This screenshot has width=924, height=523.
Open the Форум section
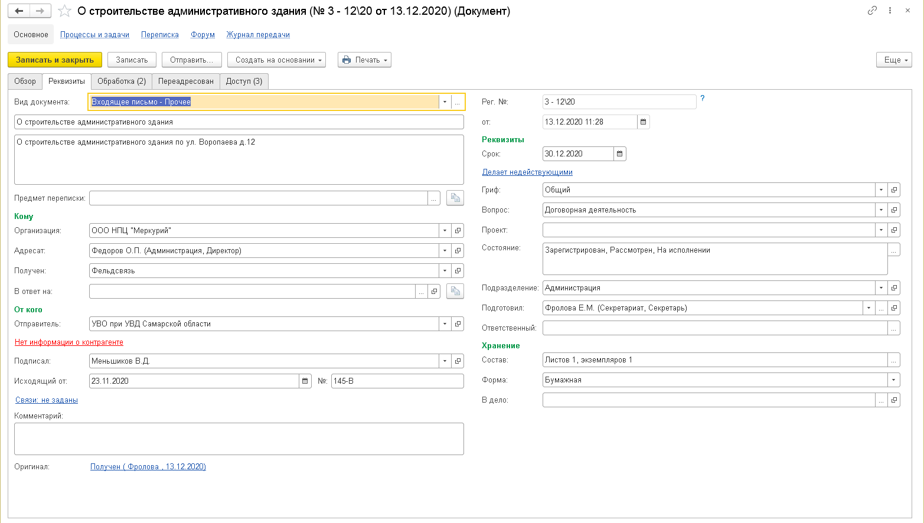(203, 35)
